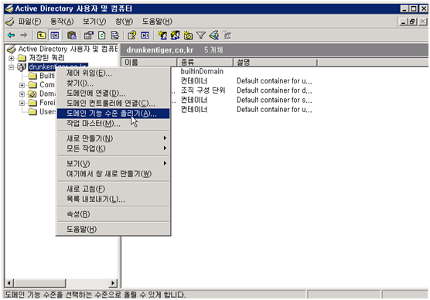Expand the Computers tree node
Viewport: 430px width, 300px height.
tap(22, 85)
